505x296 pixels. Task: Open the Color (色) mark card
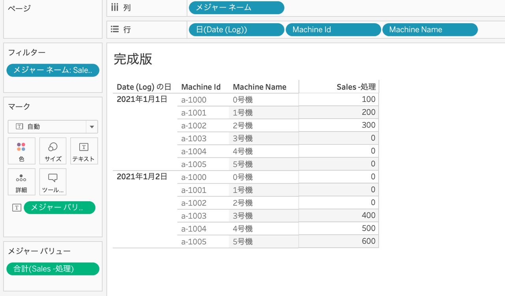coord(21,151)
